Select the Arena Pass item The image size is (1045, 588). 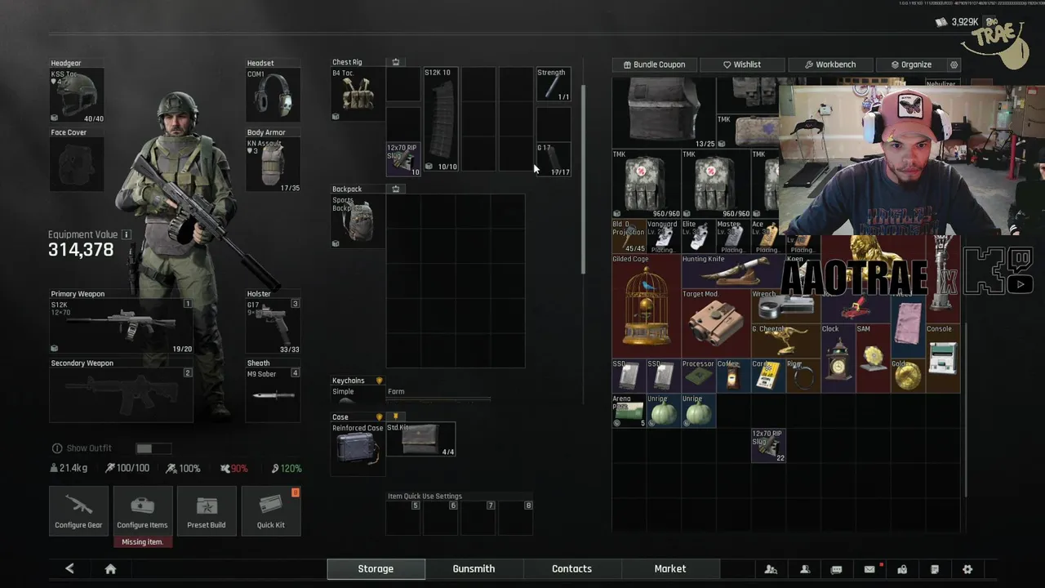[629, 411]
